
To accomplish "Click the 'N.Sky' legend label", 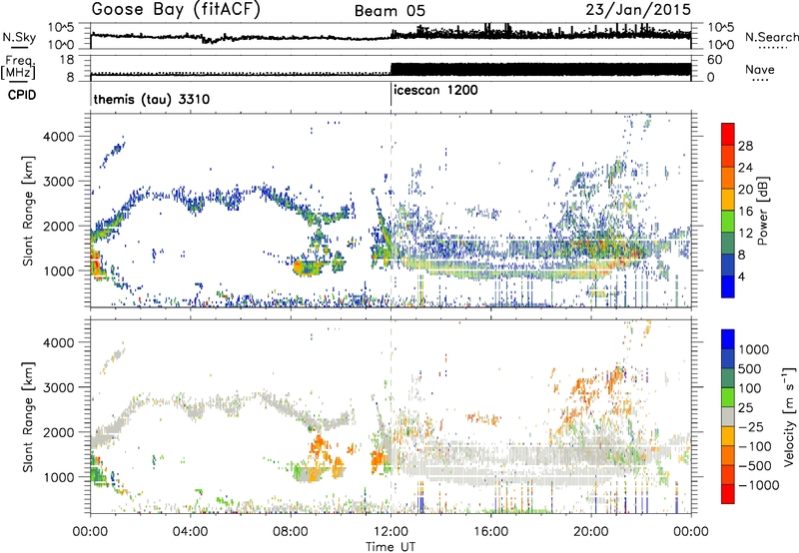I will [19, 37].
